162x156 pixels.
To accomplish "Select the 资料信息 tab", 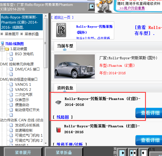I will click(65, 88).
